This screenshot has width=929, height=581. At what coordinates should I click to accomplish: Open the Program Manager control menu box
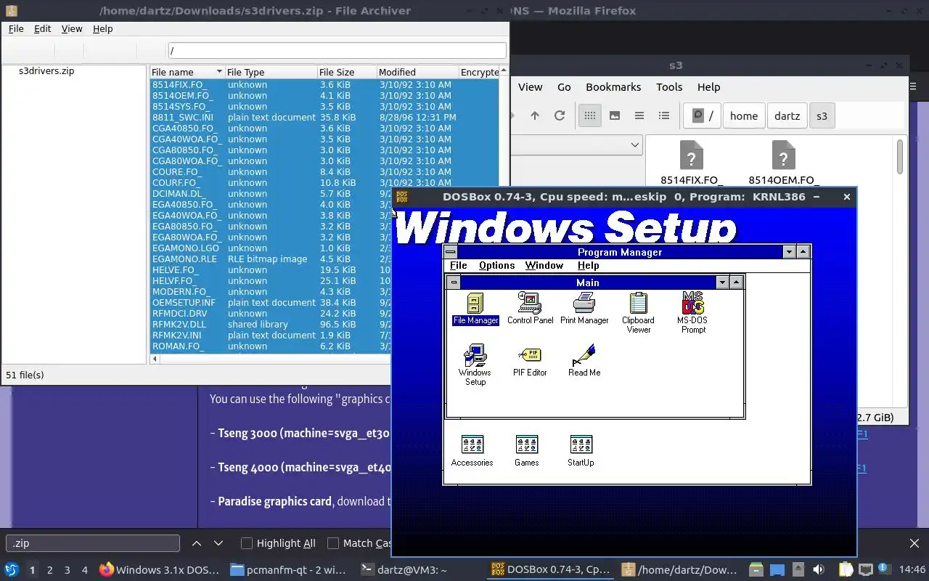(x=451, y=252)
